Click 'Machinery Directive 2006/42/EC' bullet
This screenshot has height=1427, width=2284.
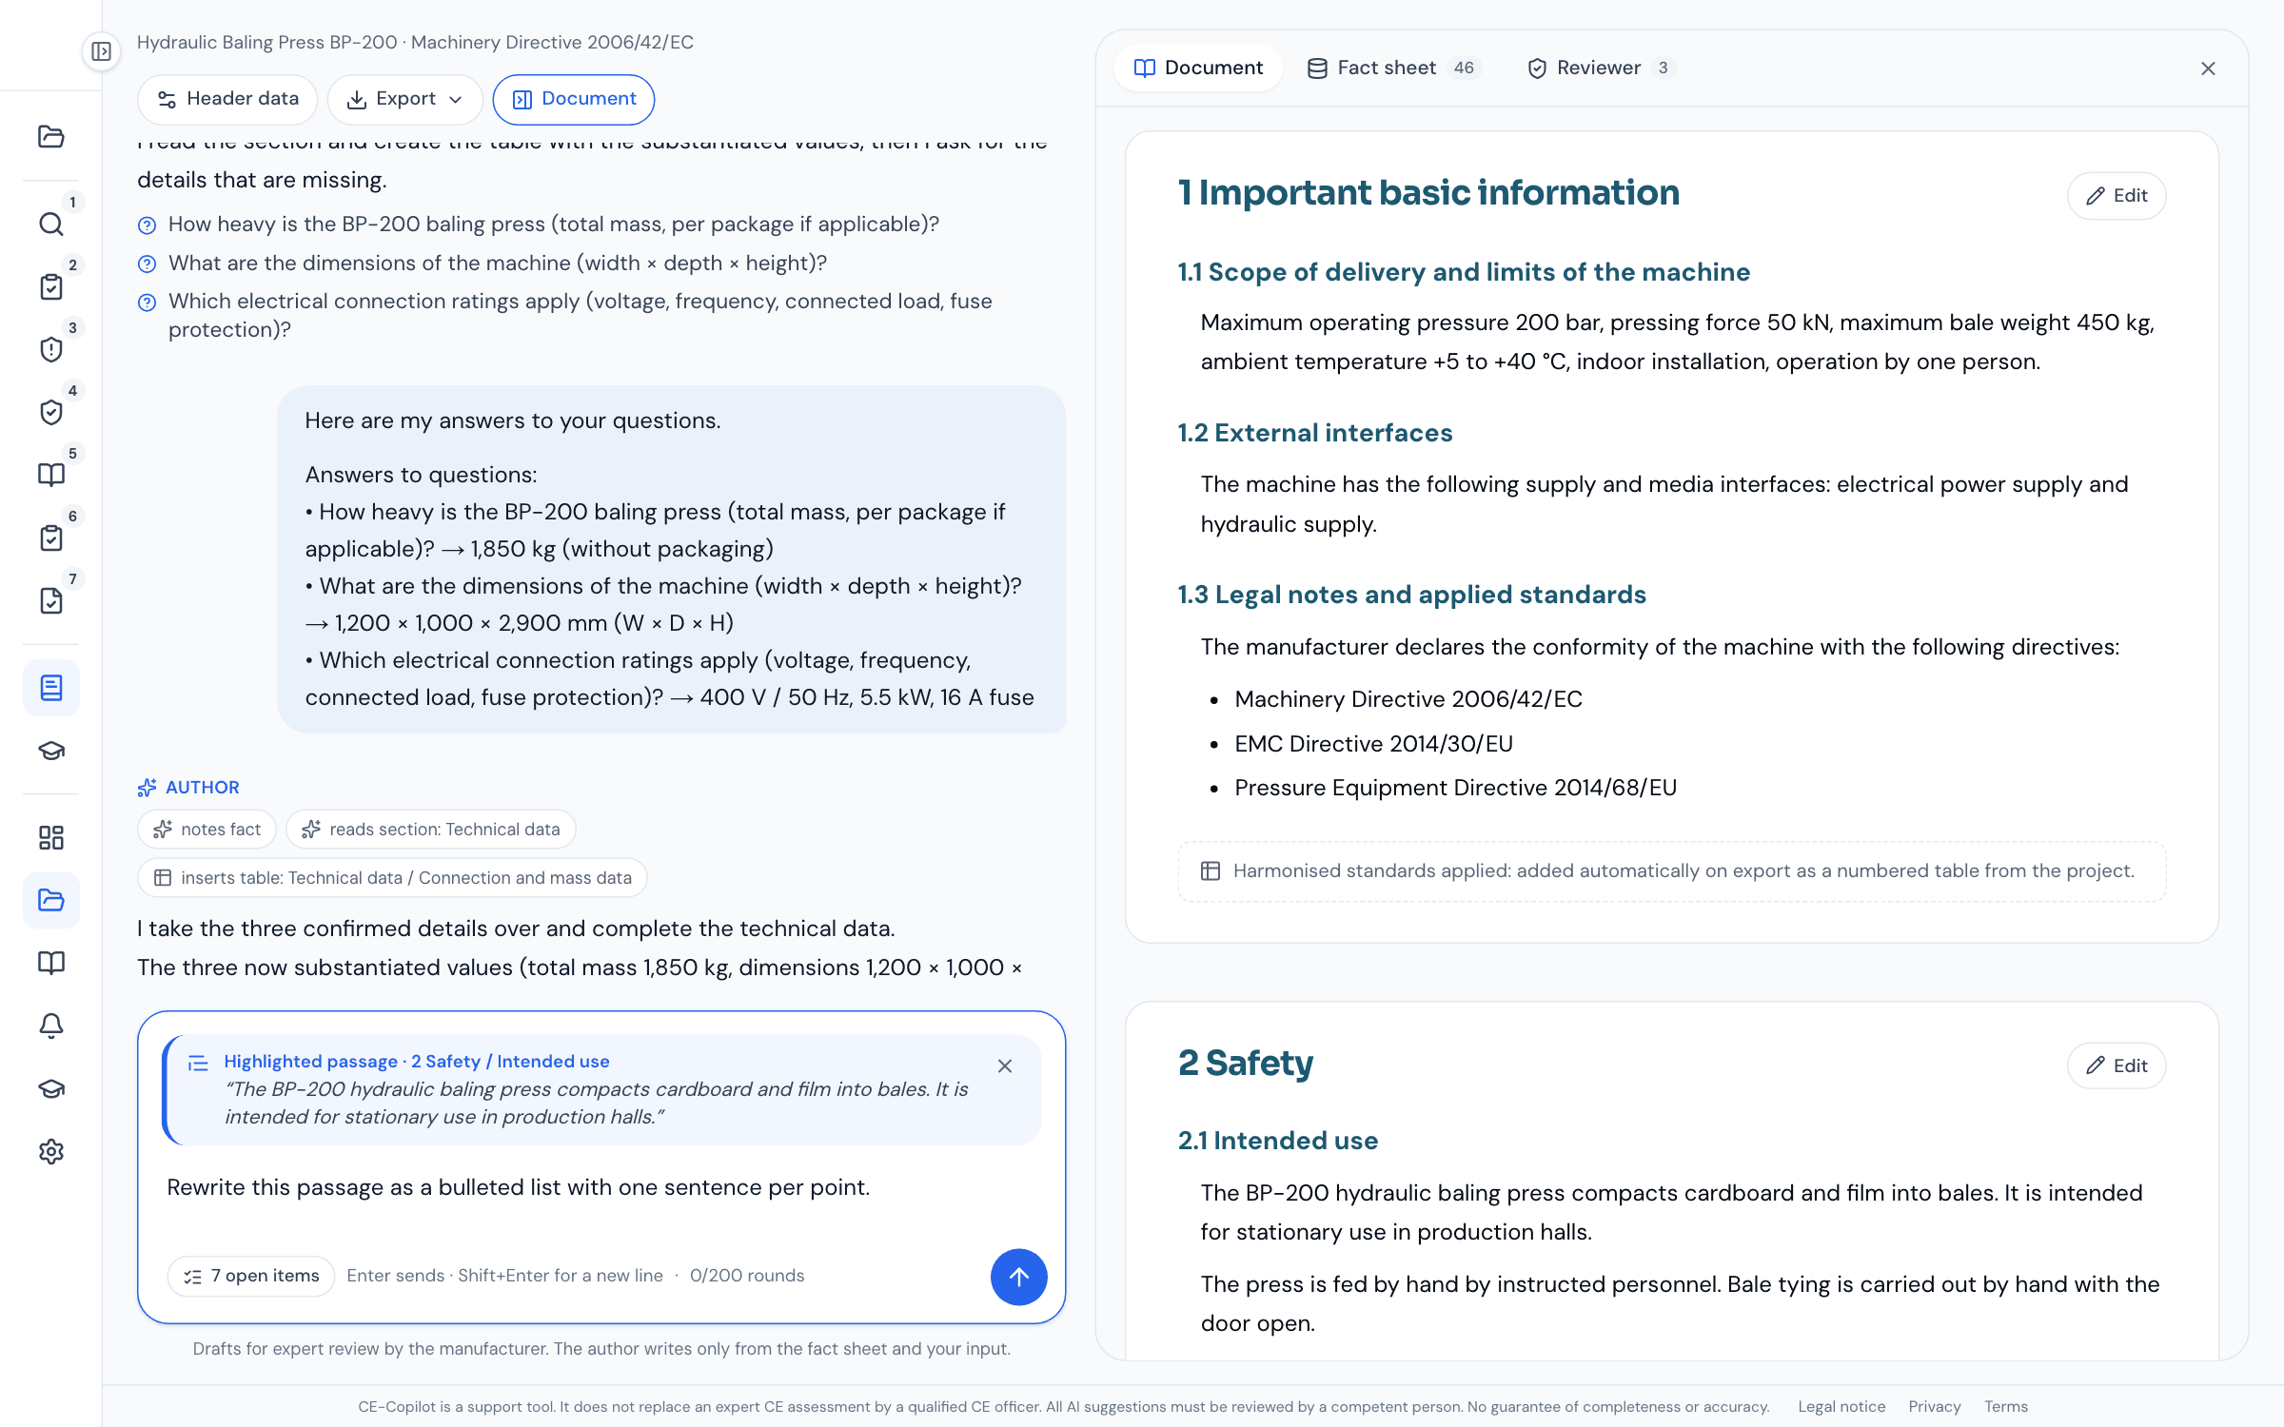1408,699
